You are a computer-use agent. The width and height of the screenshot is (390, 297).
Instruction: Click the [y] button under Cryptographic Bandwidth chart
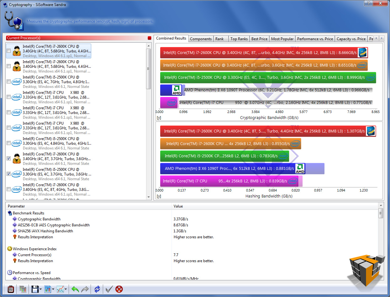pyautogui.click(x=159, y=118)
